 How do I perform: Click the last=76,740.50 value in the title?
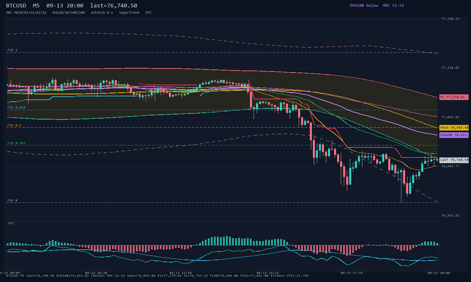pos(114,6)
